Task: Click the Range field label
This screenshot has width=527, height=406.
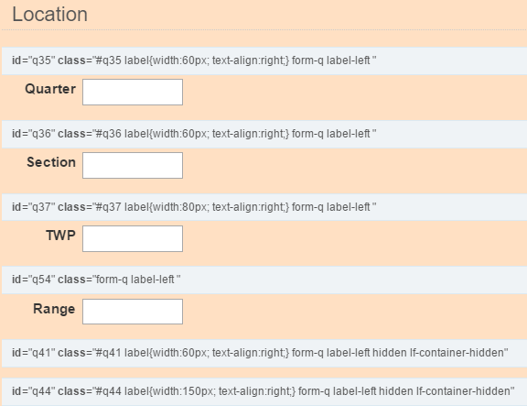Action: (54, 309)
